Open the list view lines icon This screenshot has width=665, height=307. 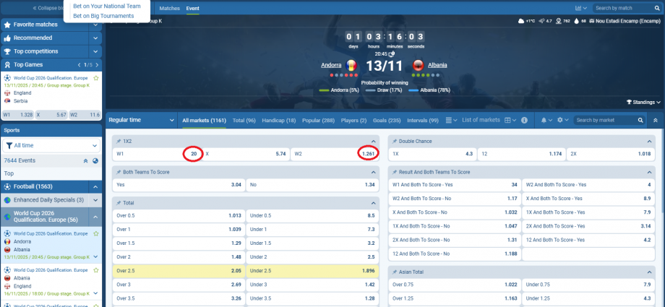(451, 121)
